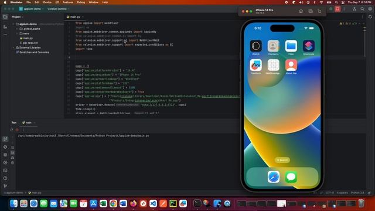Open the Notifications bell icon
The width and height of the screenshot is (375, 211).
click(x=370, y=17)
